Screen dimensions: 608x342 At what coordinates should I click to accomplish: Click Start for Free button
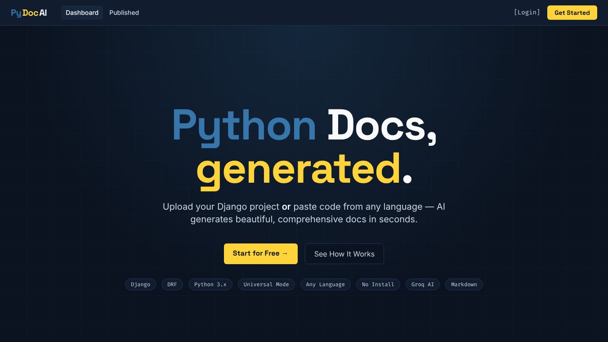tap(261, 254)
